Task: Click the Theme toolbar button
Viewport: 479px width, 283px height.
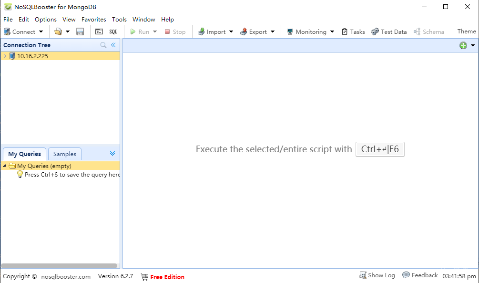Action: pos(467,31)
